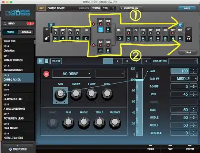The height and width of the screenshot is (153, 200).
Task: Open the VO DRIVE type dropdown
Action: coord(71,74)
